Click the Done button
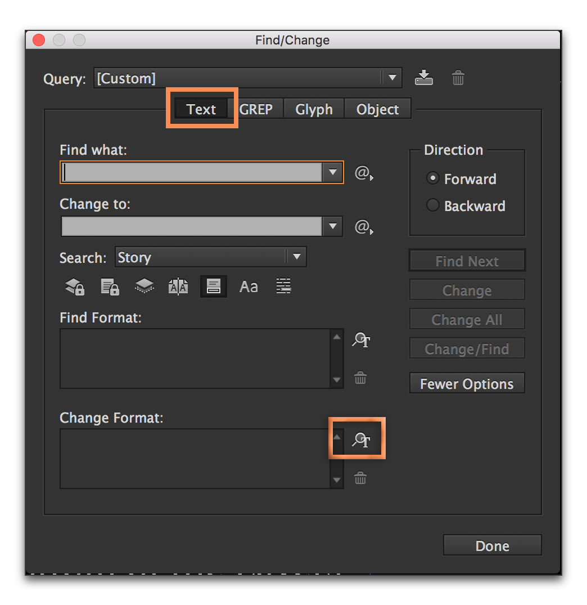 (x=492, y=545)
